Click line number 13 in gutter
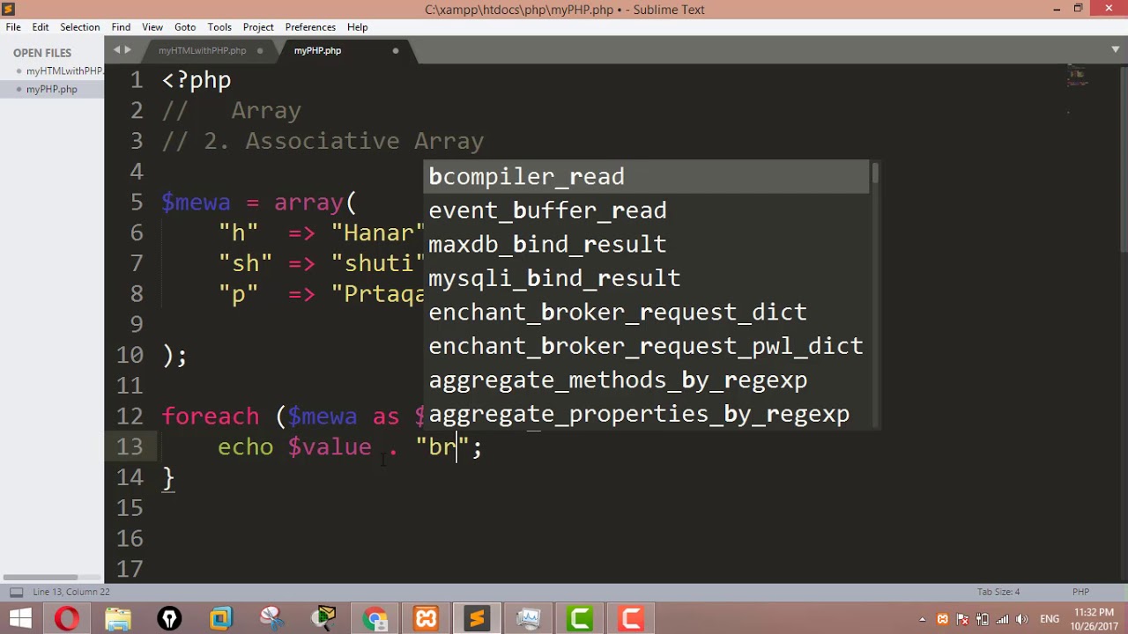 point(130,446)
